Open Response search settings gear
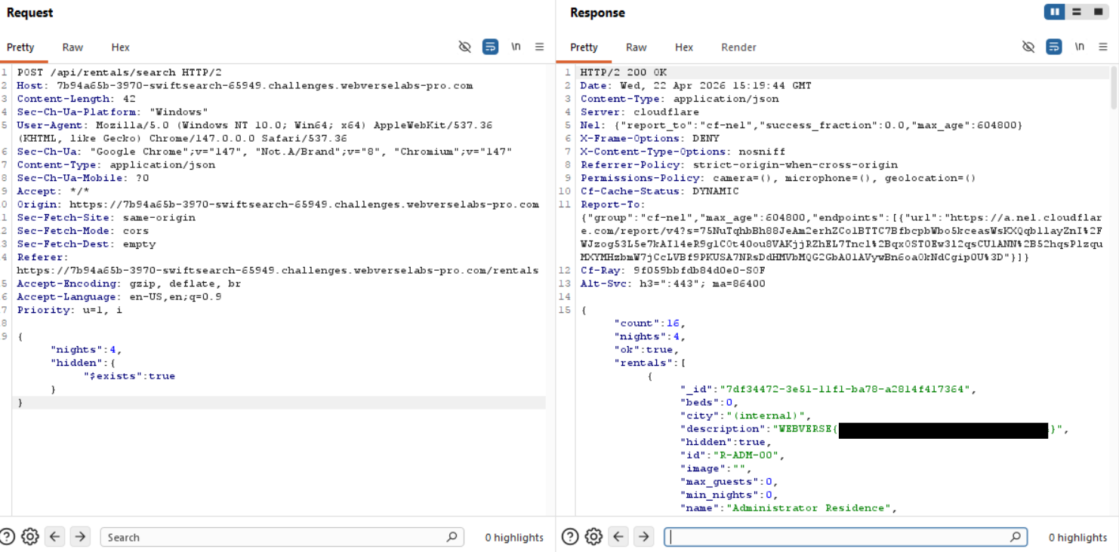The height and width of the screenshot is (552, 1119). [594, 537]
